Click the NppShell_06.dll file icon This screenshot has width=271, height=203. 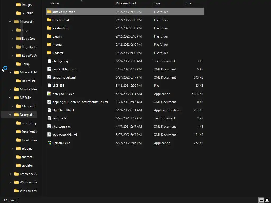(49, 110)
